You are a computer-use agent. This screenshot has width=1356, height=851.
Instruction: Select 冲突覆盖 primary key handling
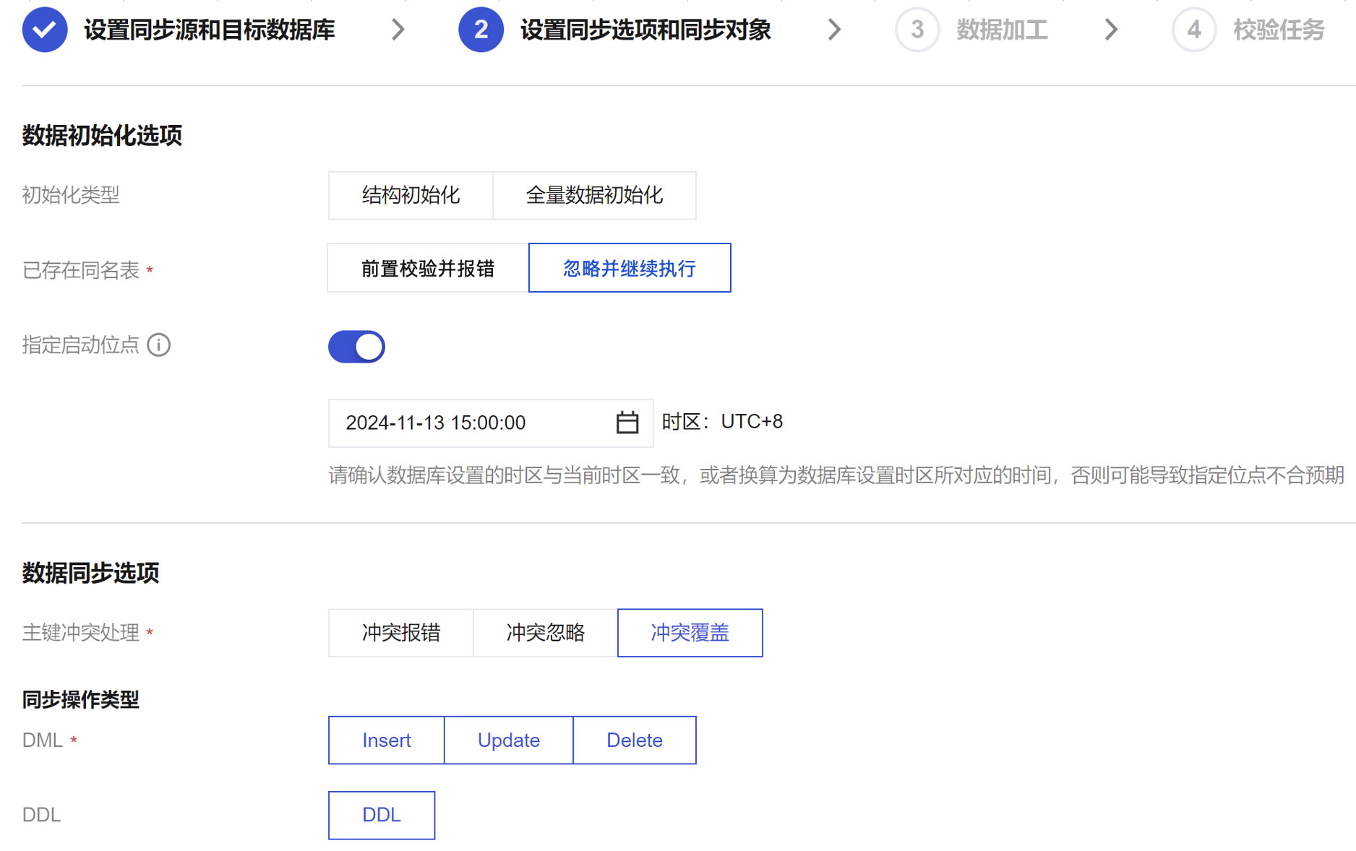tap(690, 633)
